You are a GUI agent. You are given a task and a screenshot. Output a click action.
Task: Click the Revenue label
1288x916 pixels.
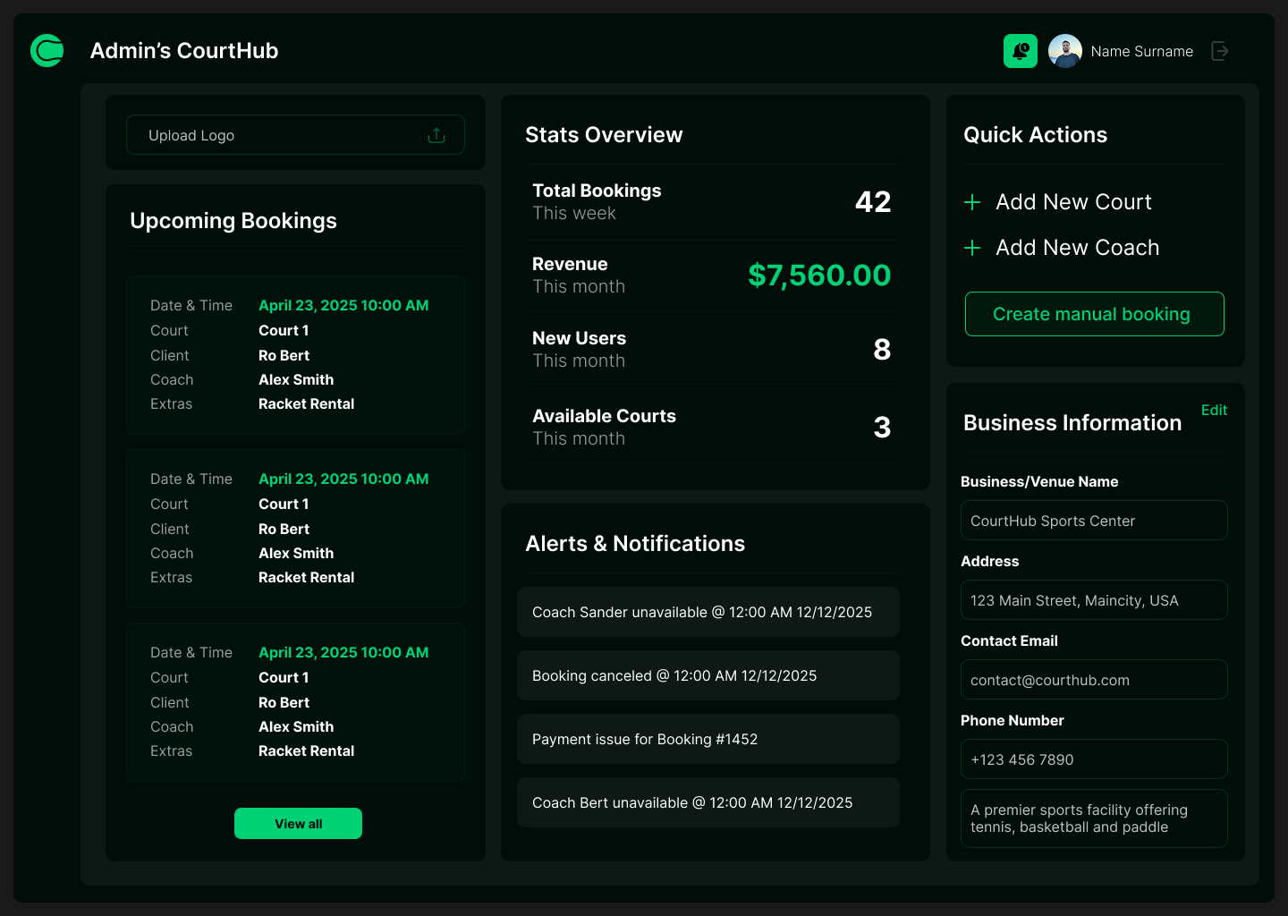[570, 264]
